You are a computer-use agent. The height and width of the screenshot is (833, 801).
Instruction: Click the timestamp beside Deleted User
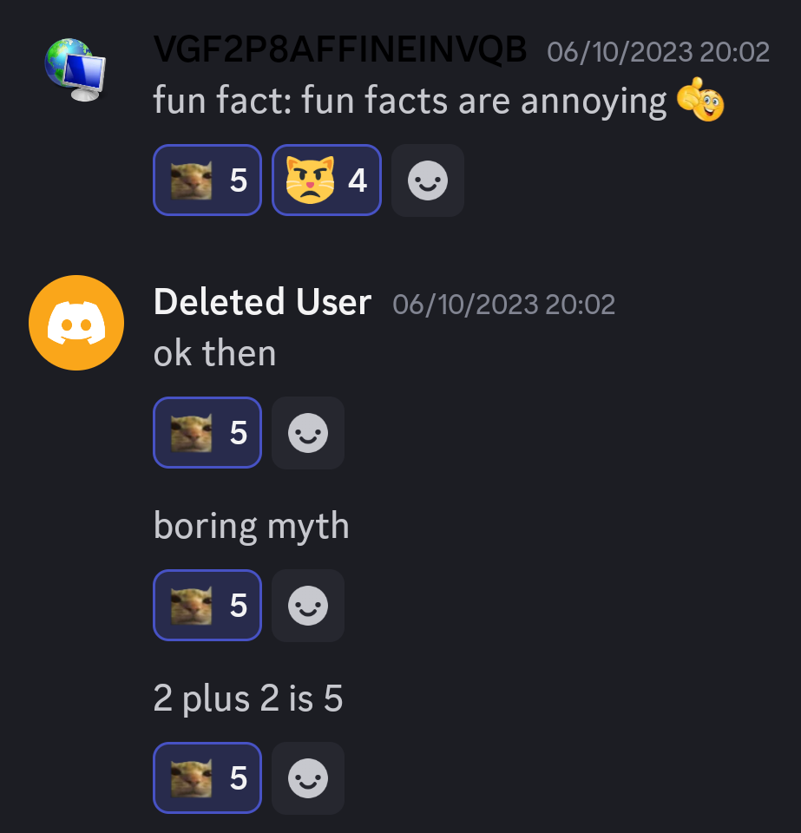[x=503, y=304]
